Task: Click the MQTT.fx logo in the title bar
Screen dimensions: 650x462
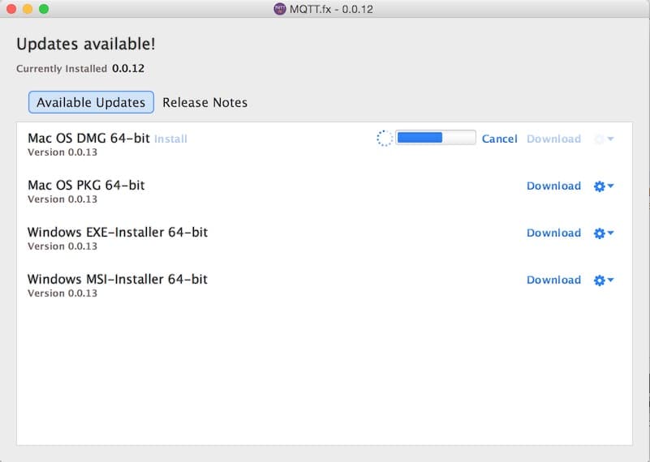Action: tap(279, 9)
